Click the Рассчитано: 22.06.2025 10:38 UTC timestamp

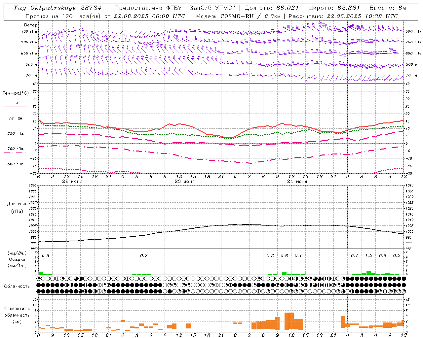[343, 16]
